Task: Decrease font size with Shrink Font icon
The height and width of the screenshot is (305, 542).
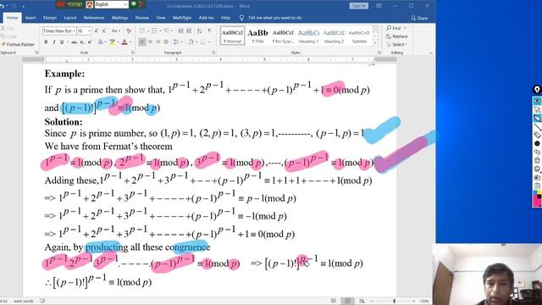Action: tap(104, 30)
